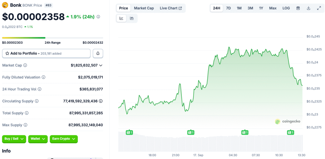This screenshot has height=159, width=325.
Task: Open the Live Chart tab
Action: point(171,8)
